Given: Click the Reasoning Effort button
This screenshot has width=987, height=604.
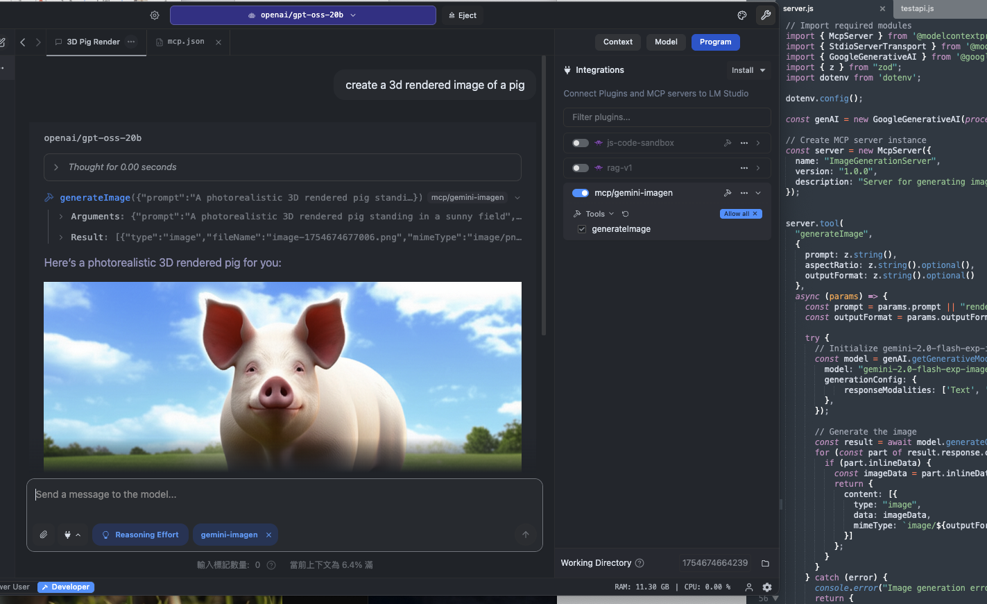Looking at the screenshot, I should click(x=140, y=535).
